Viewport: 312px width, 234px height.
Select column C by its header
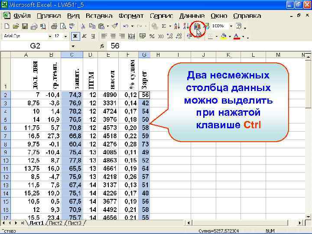[72, 55]
